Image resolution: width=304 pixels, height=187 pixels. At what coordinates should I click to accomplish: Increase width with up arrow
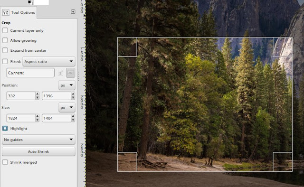(37, 116)
